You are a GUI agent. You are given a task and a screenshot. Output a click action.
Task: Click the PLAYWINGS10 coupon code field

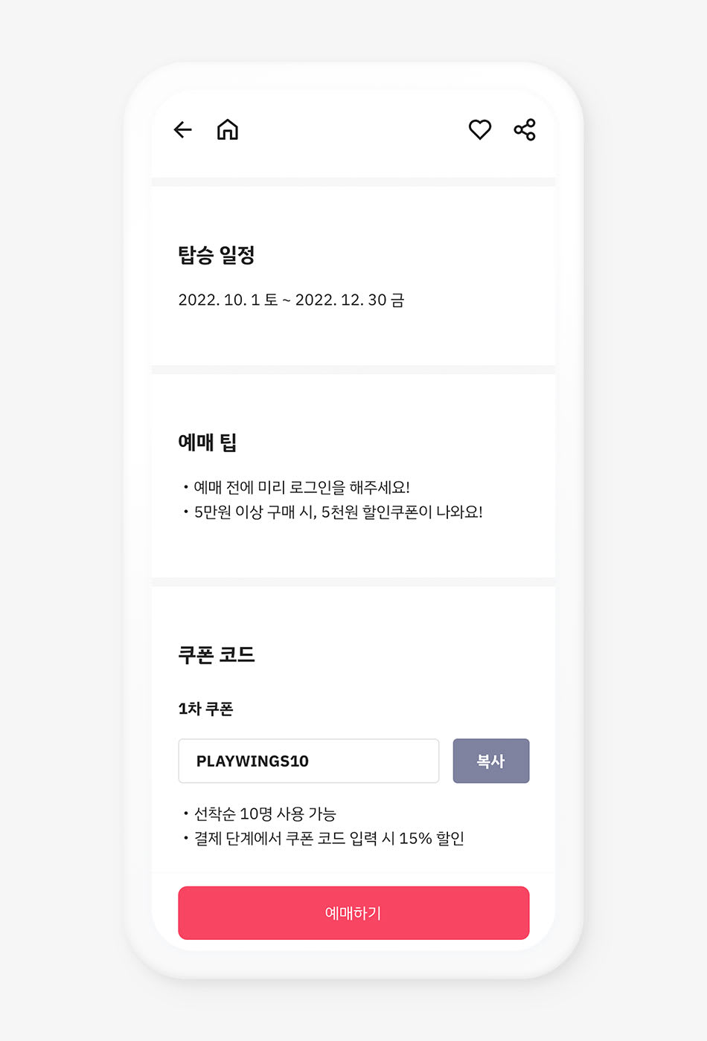click(x=308, y=761)
